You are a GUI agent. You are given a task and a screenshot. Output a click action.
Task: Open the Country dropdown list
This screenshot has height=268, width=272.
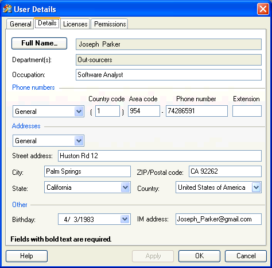pos(257,187)
